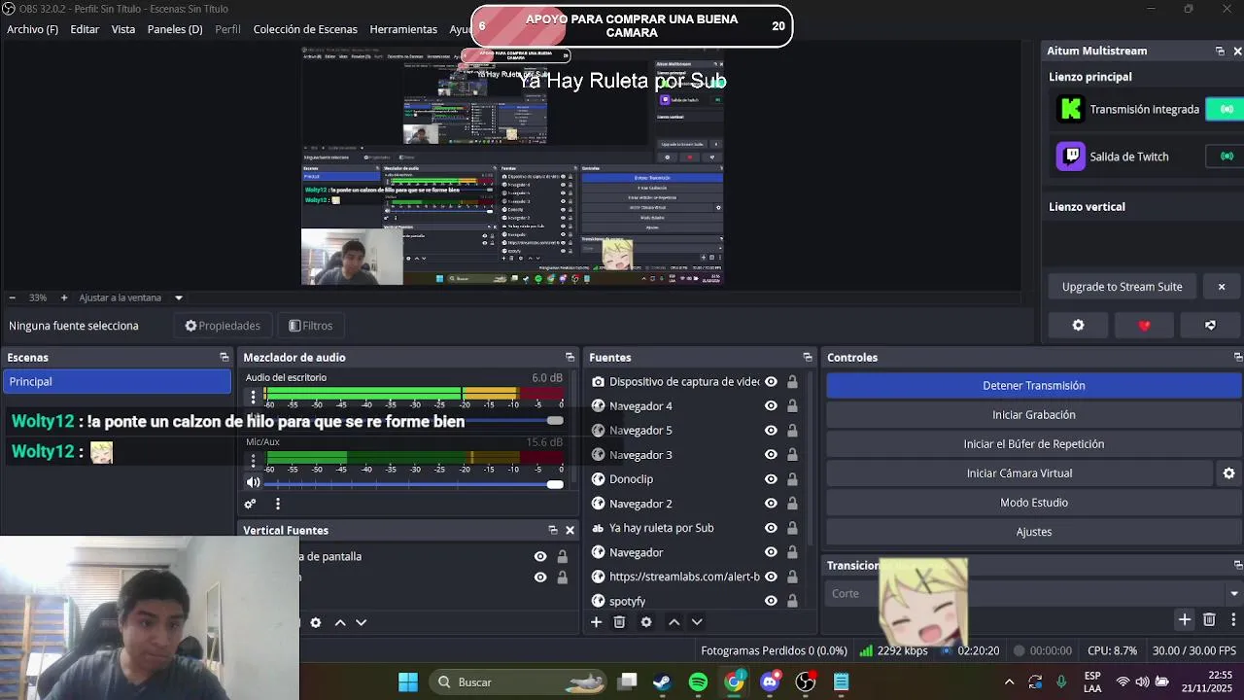Viewport: 1244px width, 700px height.
Task: Select Principal scene
Action: click(117, 382)
